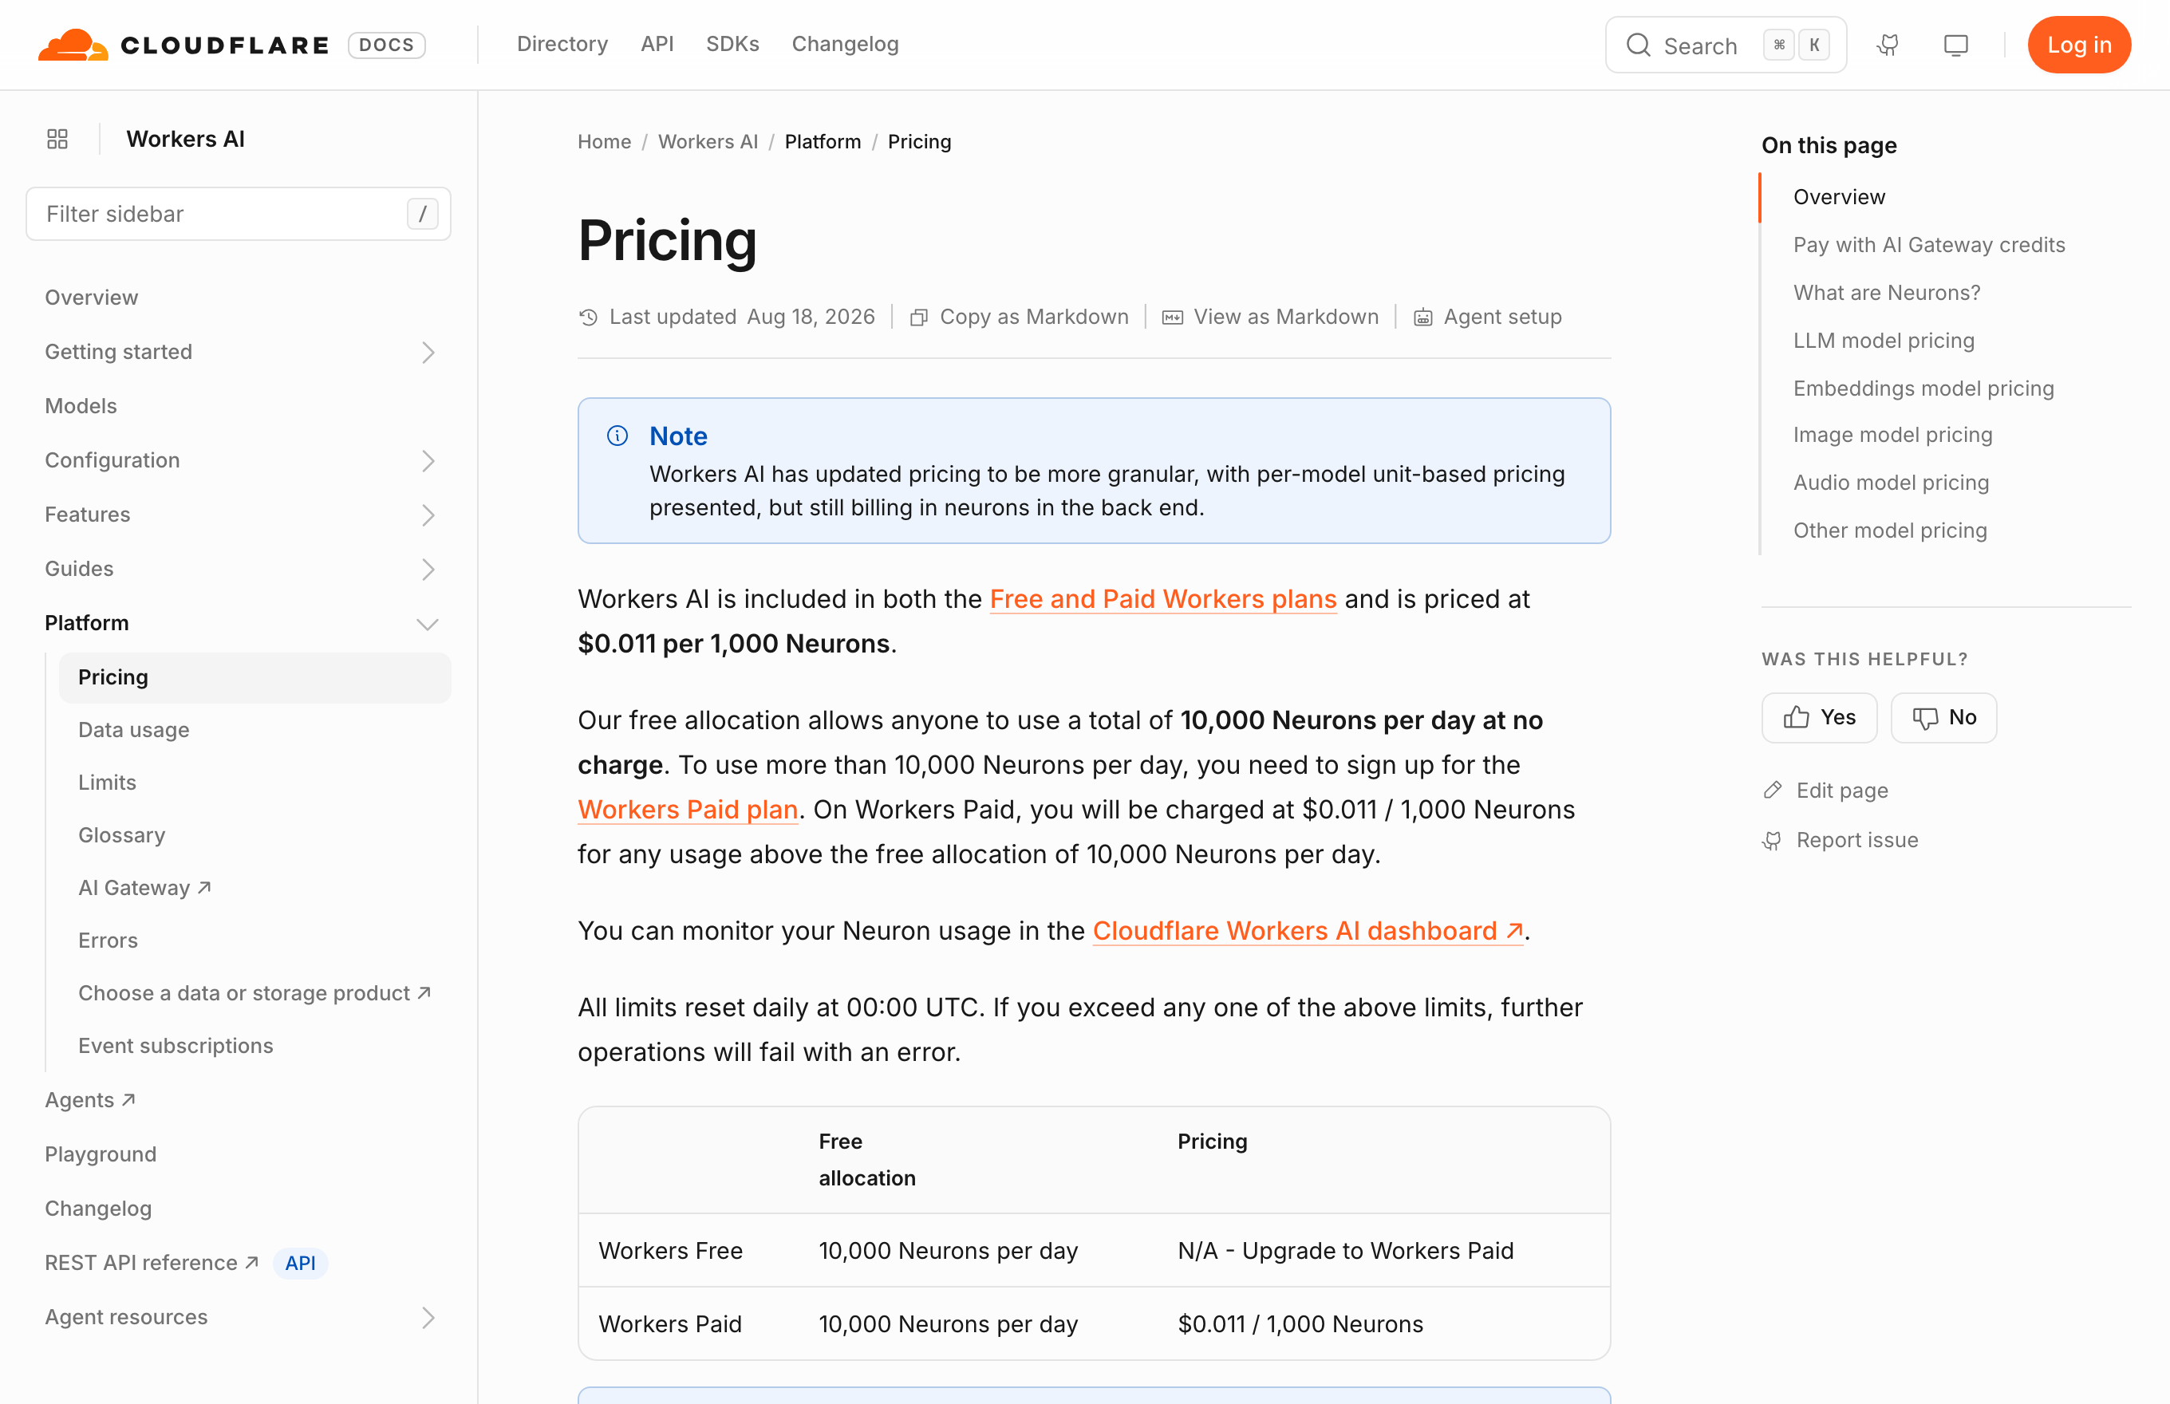This screenshot has width=2170, height=1404.
Task: Jump to Pay with AI Gateway credits
Action: [x=1928, y=244]
